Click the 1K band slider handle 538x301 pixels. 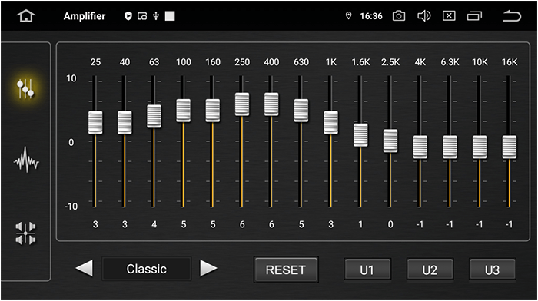point(330,122)
